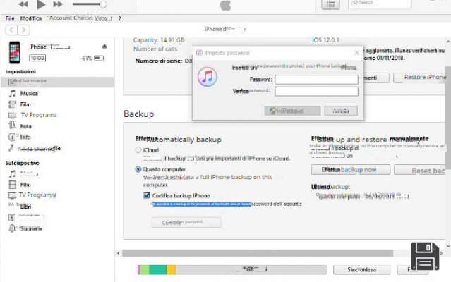Image resolution: width=451 pixels, height=282 pixels.
Task: Open Libri under Sul dispositivo
Action: click(25, 207)
